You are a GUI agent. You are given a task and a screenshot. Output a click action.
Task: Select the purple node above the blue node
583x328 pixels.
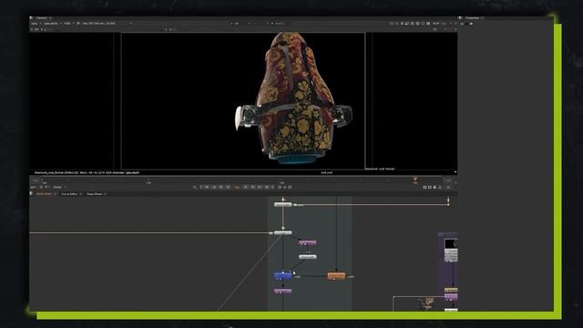click(x=308, y=242)
